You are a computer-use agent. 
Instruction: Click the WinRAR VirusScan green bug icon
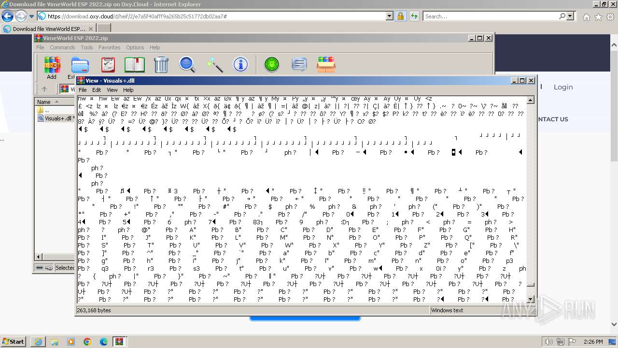tap(272, 64)
